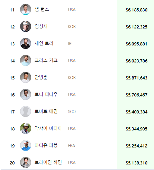
Task: Click placeholder avatar for 로버트 매킨
Action: click(x=26, y=111)
